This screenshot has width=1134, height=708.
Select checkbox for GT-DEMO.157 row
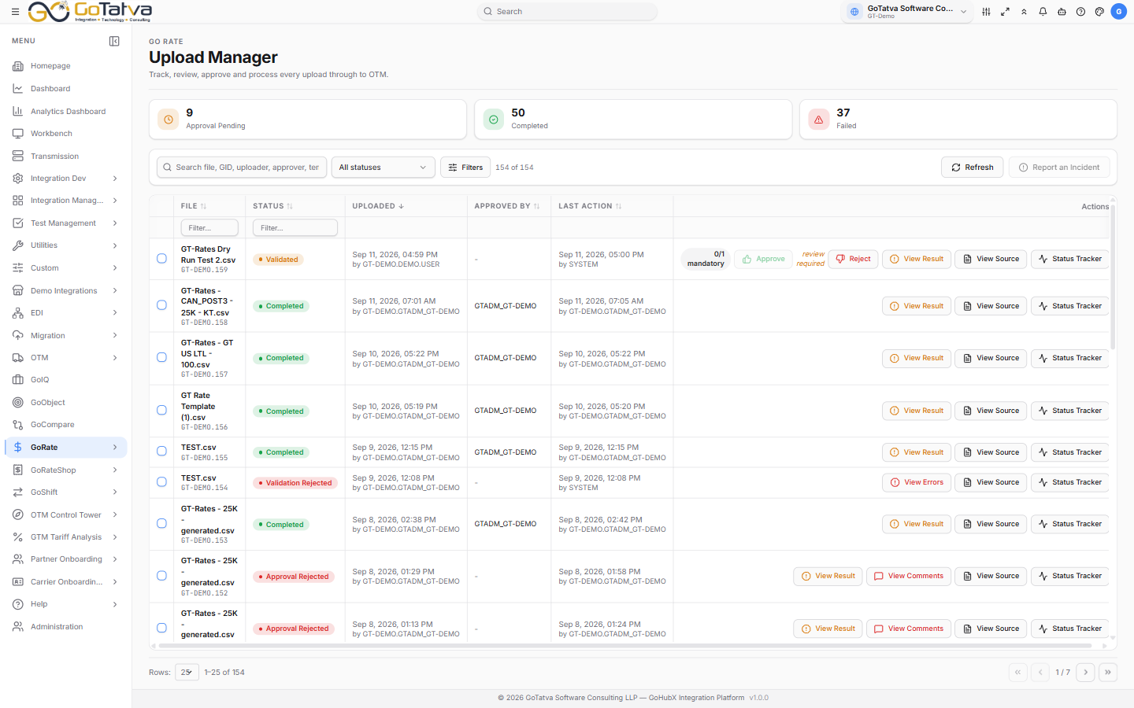coord(161,357)
